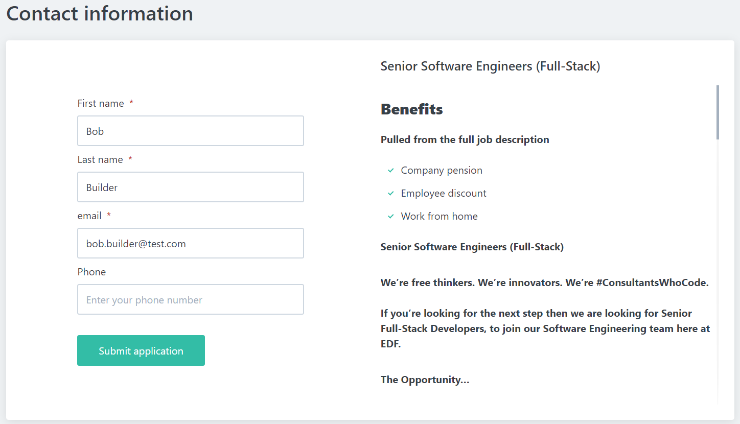Focus the Last name field containing Builder

tap(190, 187)
